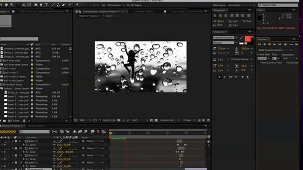Image resolution: width=303 pixels, height=170 pixels.
Task: Open RAM Preview Options dropdown
Action: (275, 50)
